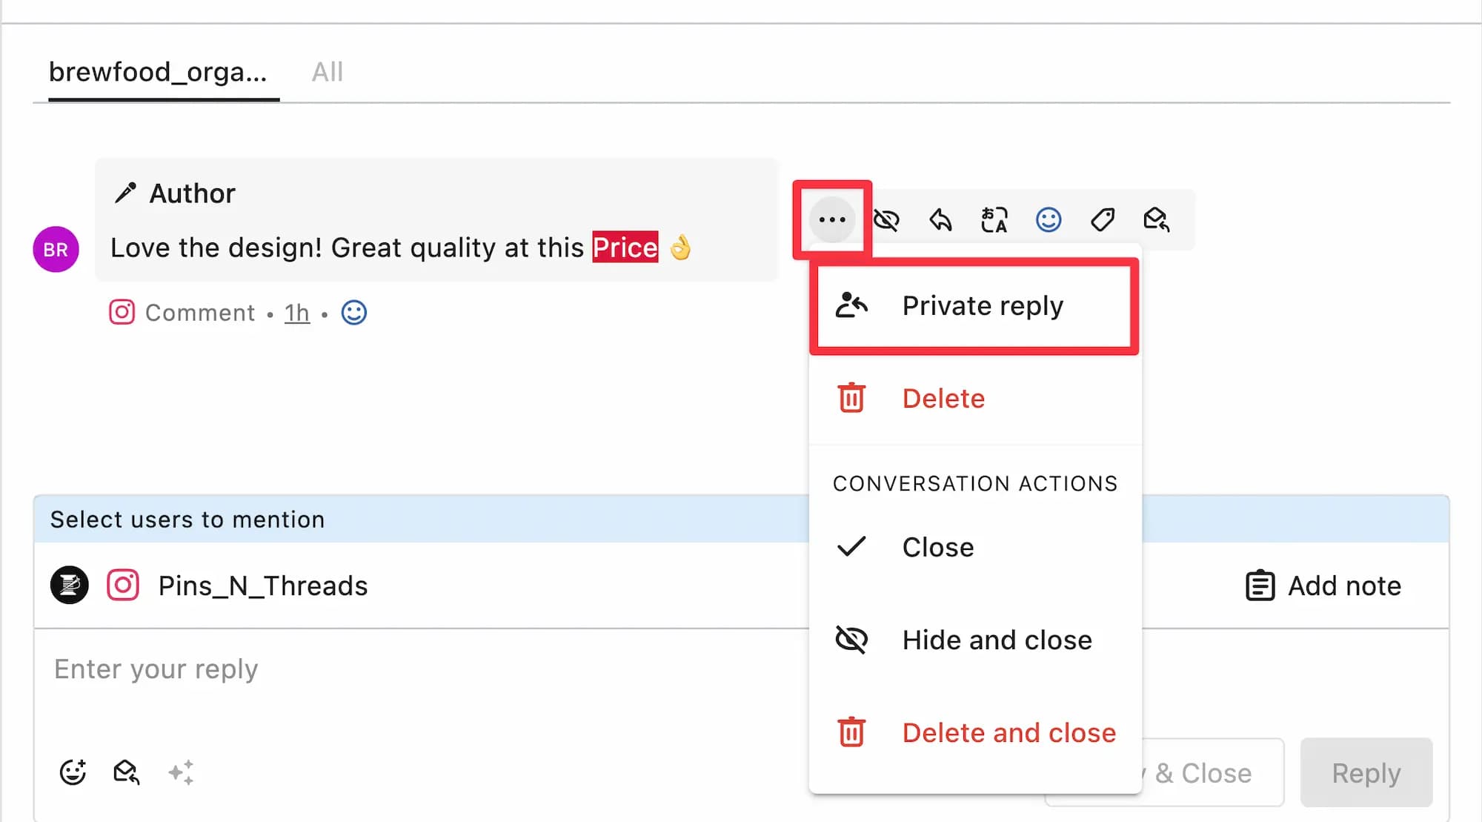Select Close under Conversation Actions
Image resolution: width=1482 pixels, height=822 pixels.
pos(937,547)
